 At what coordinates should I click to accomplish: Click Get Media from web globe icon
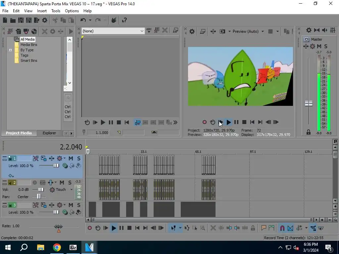(x=34, y=31)
